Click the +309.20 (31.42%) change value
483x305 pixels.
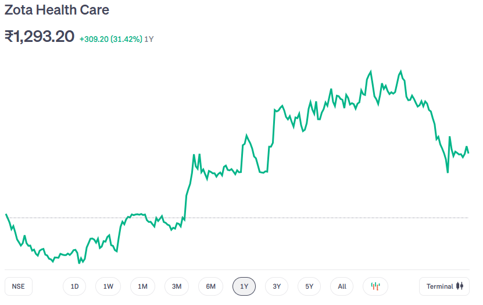[110, 39]
